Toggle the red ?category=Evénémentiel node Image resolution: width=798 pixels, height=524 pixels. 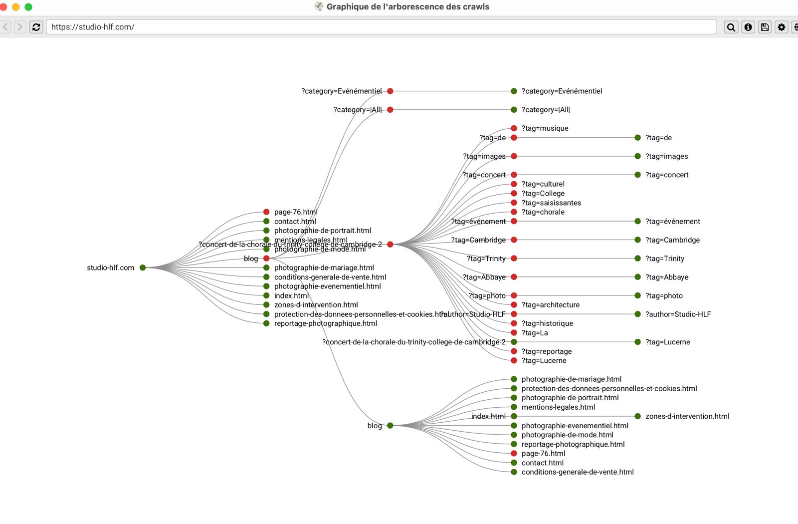(x=390, y=91)
